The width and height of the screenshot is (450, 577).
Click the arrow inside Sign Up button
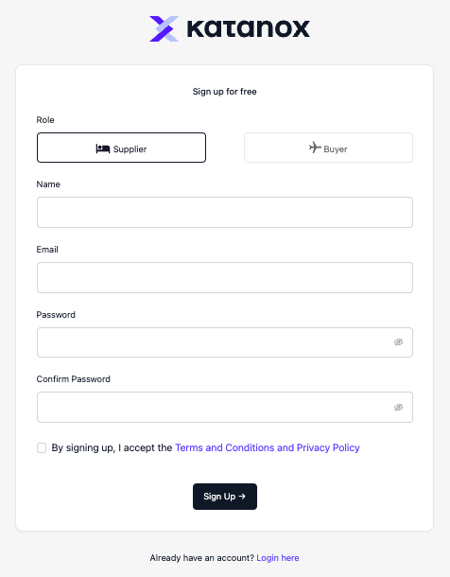(x=242, y=497)
